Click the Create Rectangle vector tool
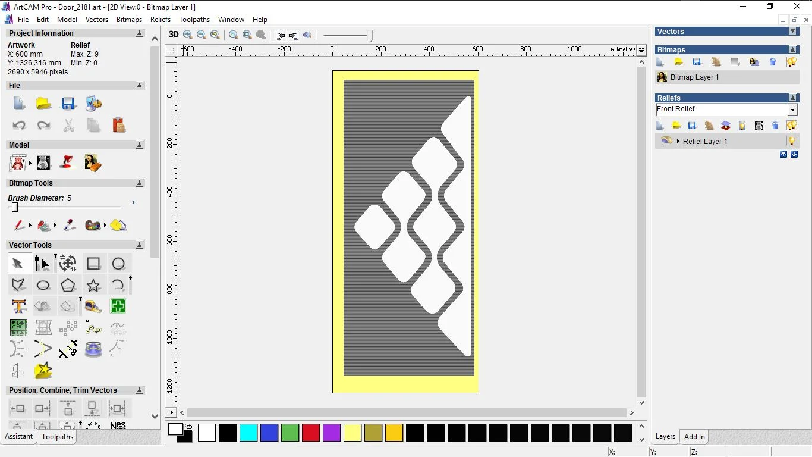 click(93, 264)
